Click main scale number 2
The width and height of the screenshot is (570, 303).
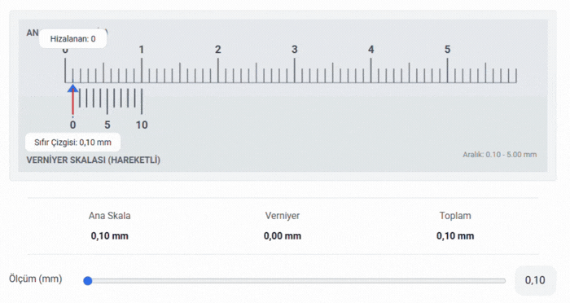point(217,50)
